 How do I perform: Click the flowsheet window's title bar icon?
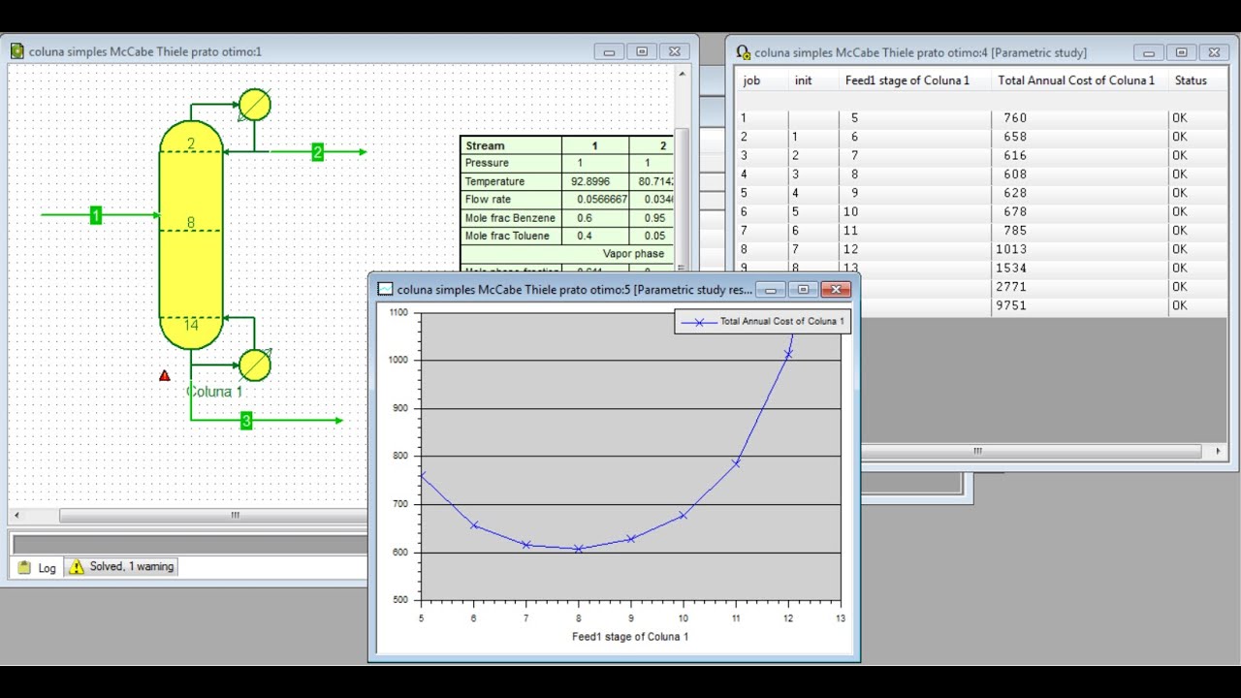(x=17, y=51)
